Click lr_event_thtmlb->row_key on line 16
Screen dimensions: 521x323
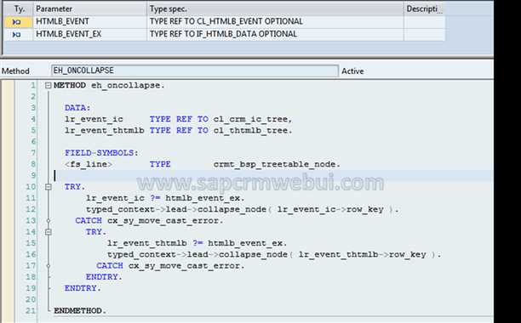tap(362, 254)
